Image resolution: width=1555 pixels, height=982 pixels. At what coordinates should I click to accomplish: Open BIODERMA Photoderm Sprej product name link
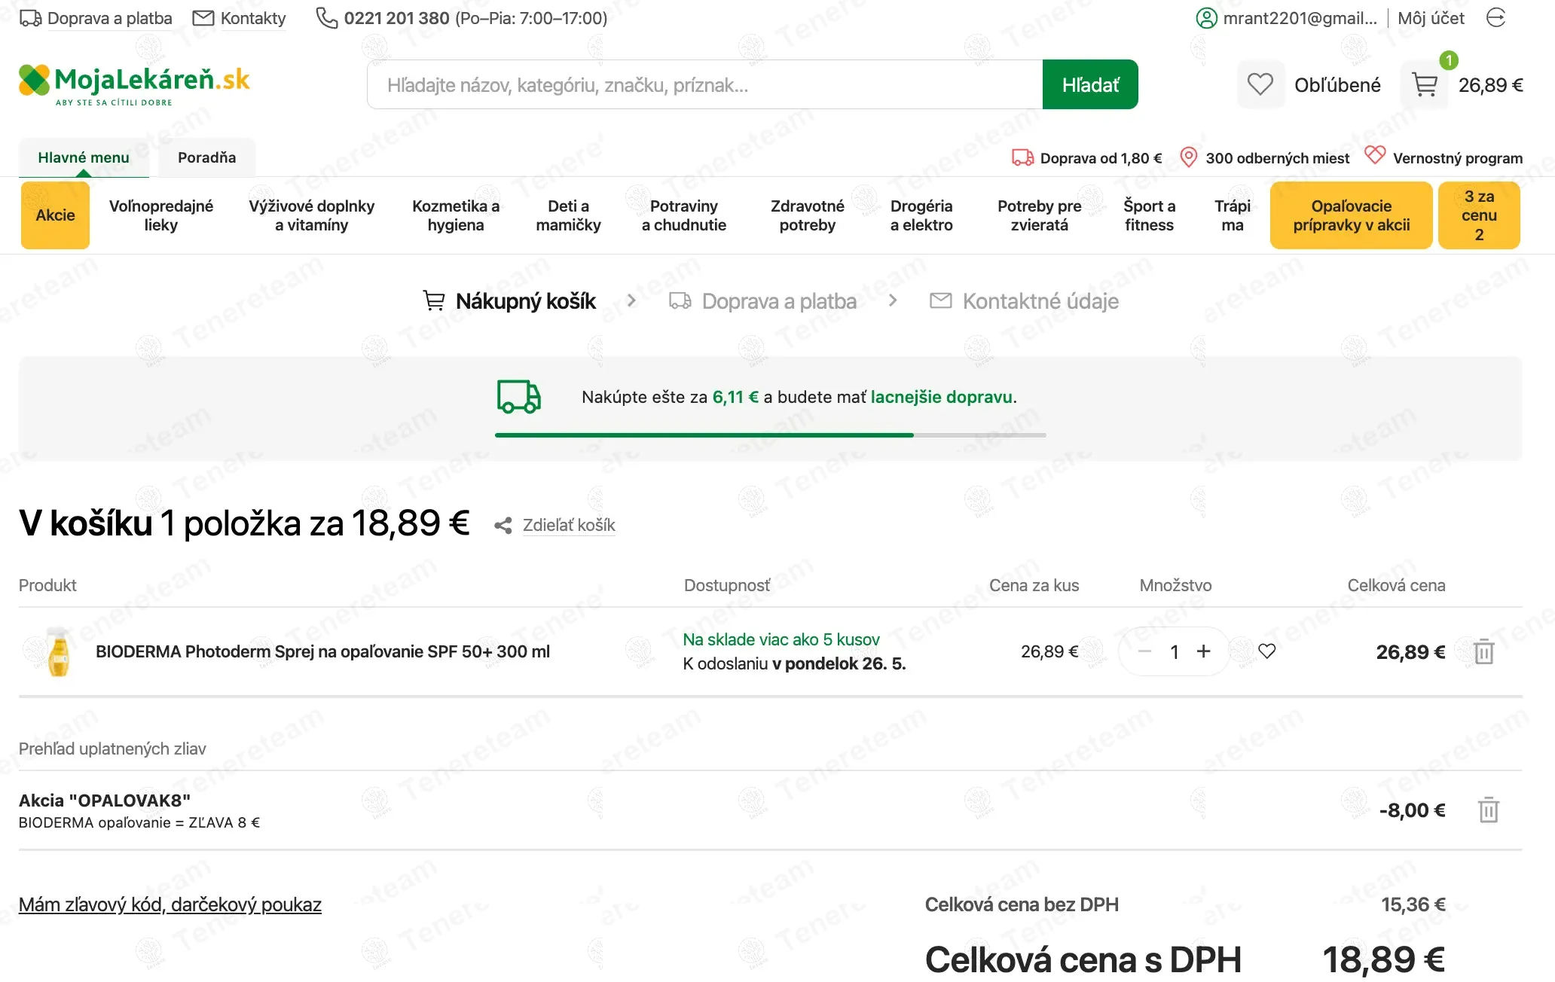(322, 651)
